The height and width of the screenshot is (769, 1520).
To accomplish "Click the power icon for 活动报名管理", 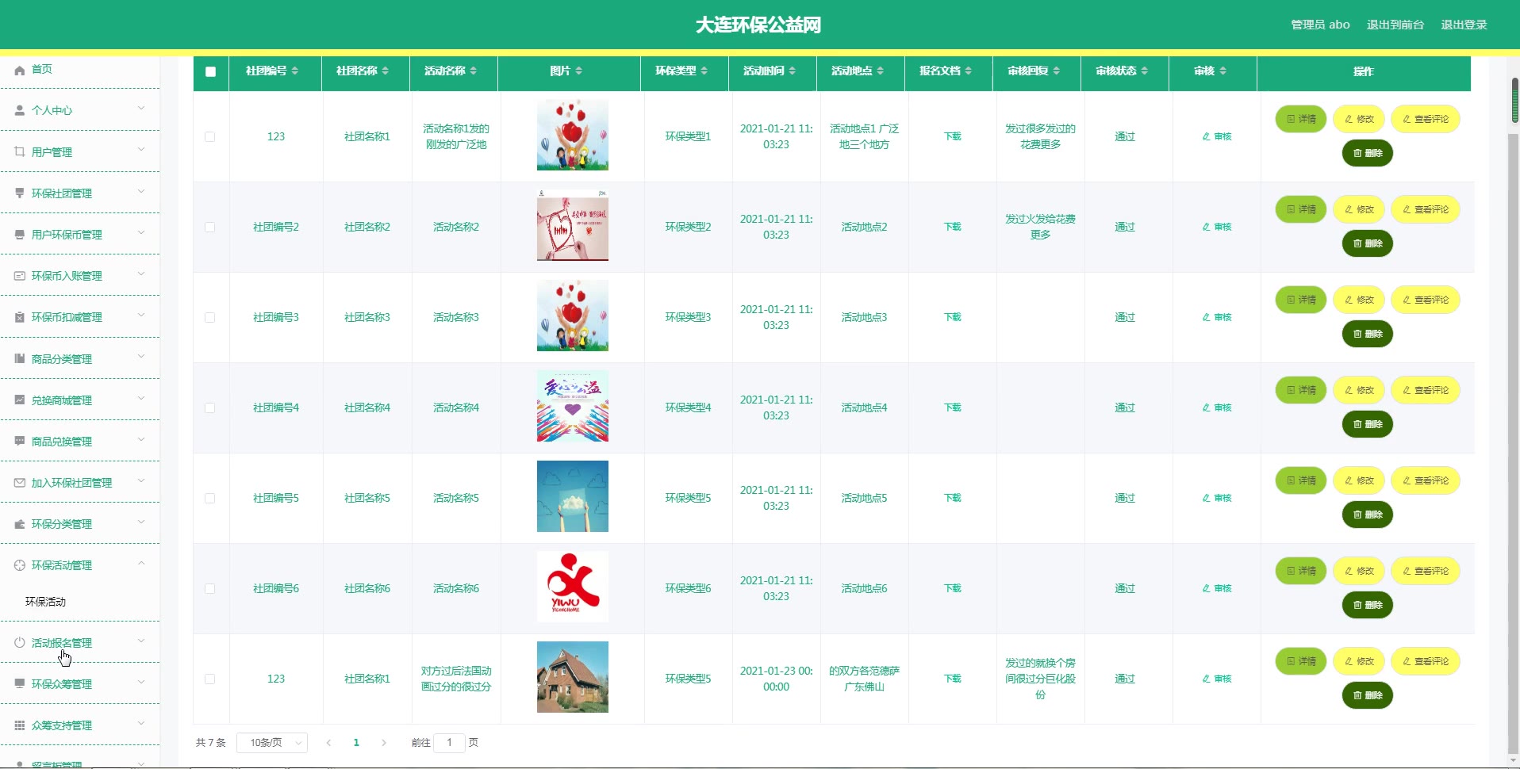I will point(20,643).
